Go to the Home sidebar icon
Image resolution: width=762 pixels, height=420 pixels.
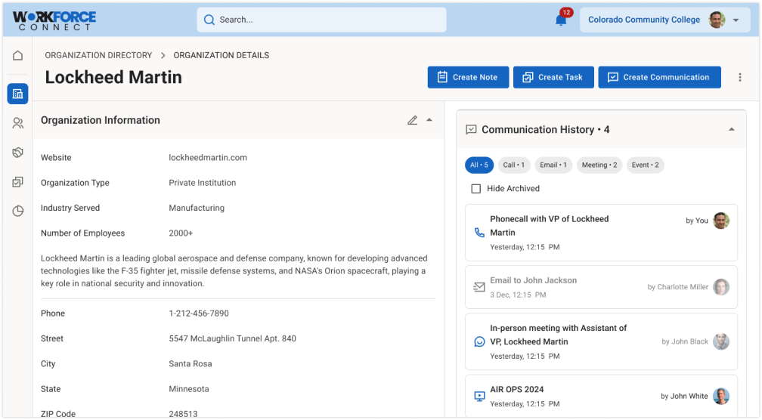coord(18,55)
